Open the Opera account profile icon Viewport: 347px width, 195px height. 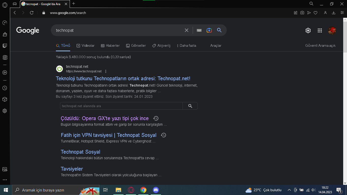[x=325, y=13]
